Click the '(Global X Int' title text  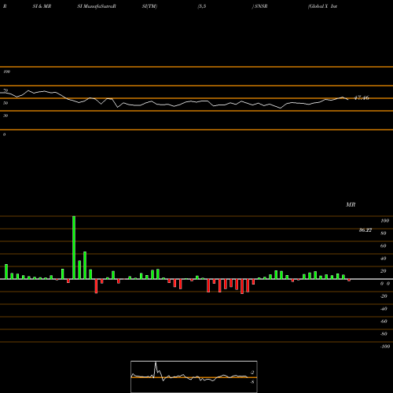[322, 6]
